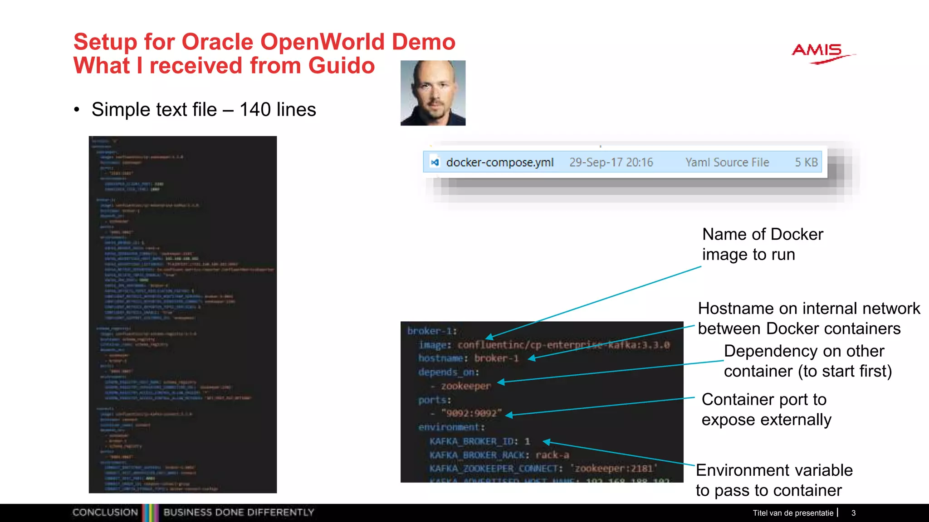
Task: Click the subtitle 'What I received from Guido'
Action: (224, 66)
